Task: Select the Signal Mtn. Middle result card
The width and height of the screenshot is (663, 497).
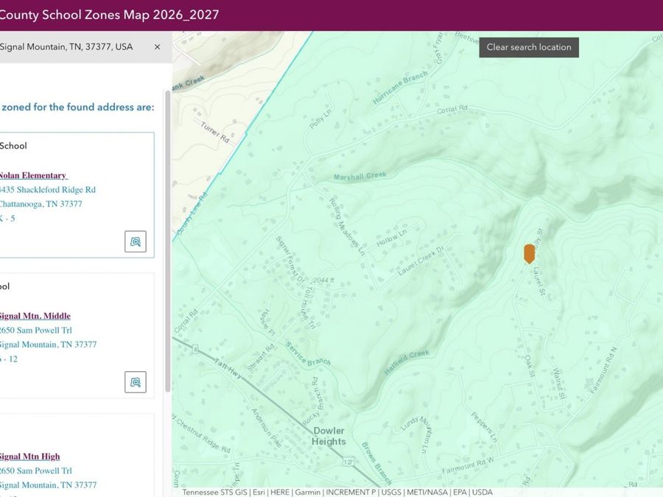Action: pos(77,336)
